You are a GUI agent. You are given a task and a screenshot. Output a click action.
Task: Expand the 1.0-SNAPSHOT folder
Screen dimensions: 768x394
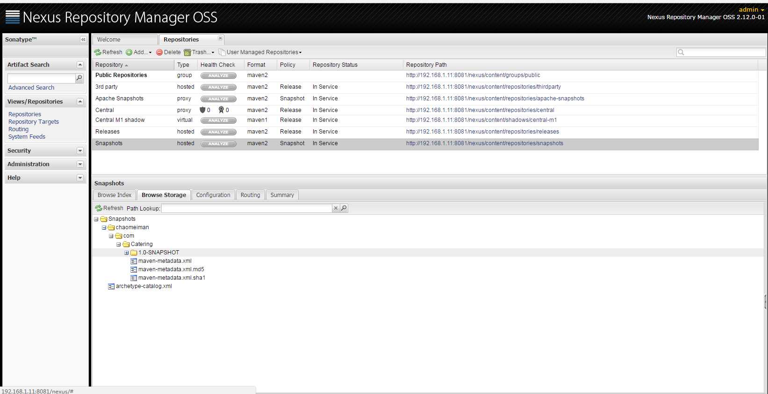pos(126,253)
